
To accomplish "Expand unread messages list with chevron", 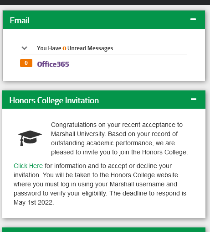I will click(x=24, y=48).
